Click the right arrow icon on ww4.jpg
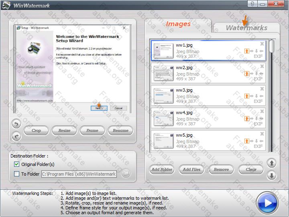 (x=252, y=119)
